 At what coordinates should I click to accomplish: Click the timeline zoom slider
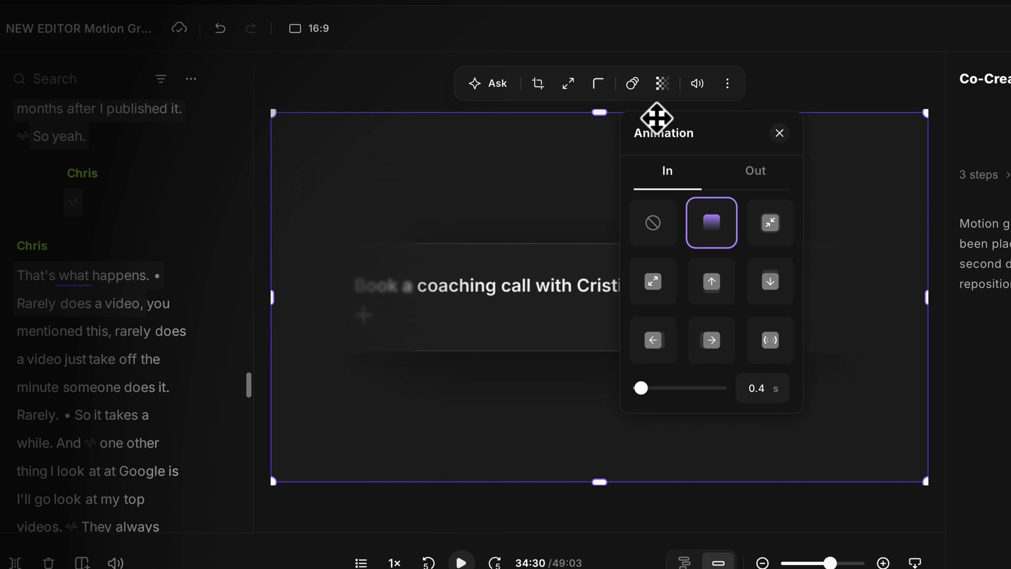point(822,563)
